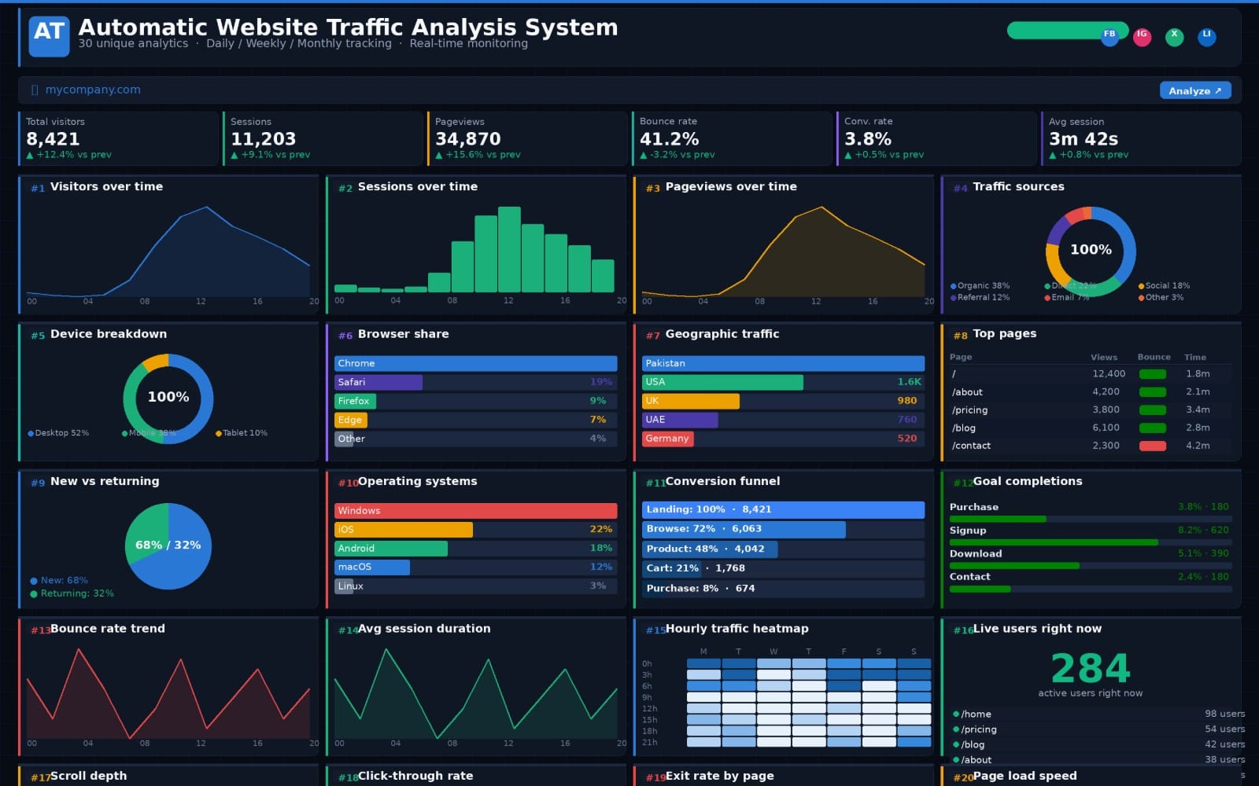Click the Referral 12% legend entry
This screenshot has width=1259, height=786.
click(x=980, y=297)
